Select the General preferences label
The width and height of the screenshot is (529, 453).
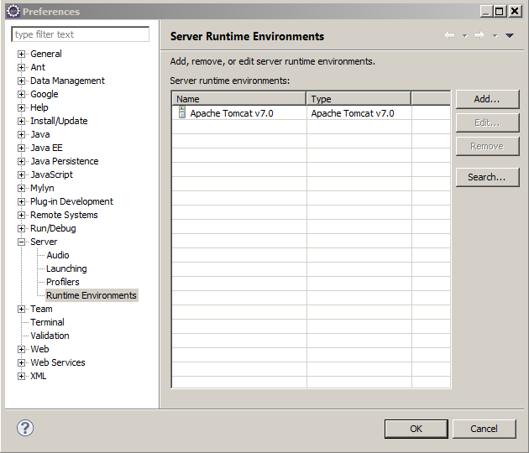tap(46, 54)
